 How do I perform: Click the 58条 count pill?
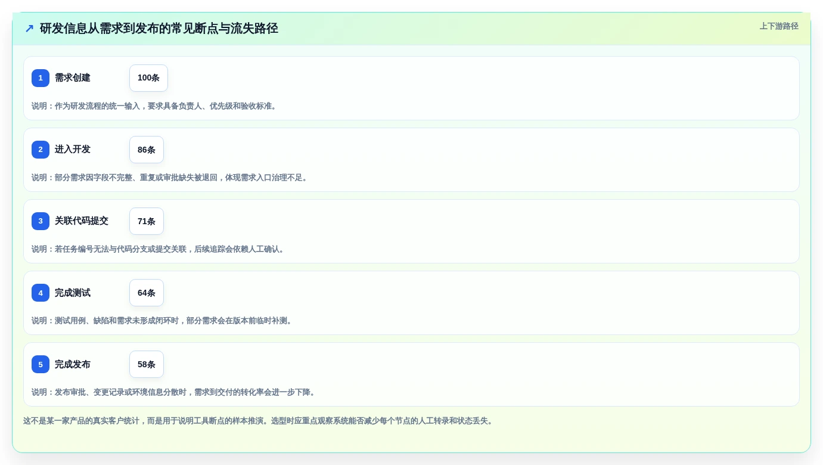coord(147,364)
